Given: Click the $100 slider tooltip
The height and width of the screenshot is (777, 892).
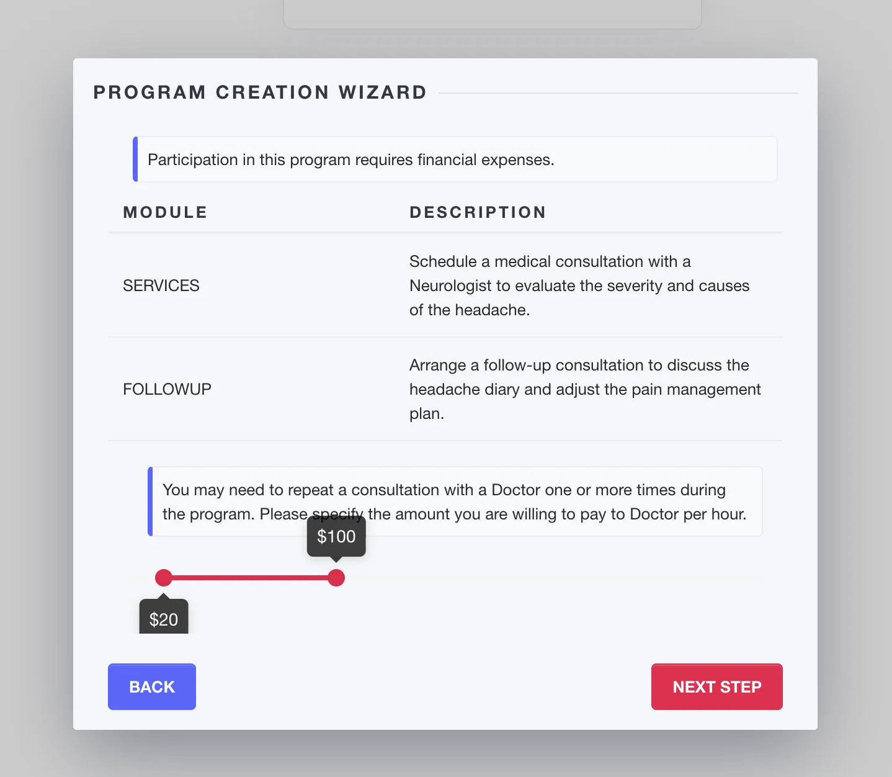Looking at the screenshot, I should pyautogui.click(x=336, y=537).
